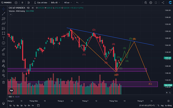
Task: Open the emoji icons tool
Action: click(x=4, y=43)
